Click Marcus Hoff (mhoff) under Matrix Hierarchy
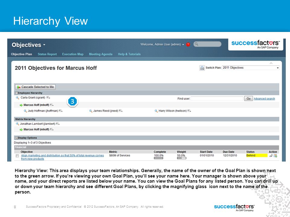This screenshot has width=290, height=217. point(36,130)
